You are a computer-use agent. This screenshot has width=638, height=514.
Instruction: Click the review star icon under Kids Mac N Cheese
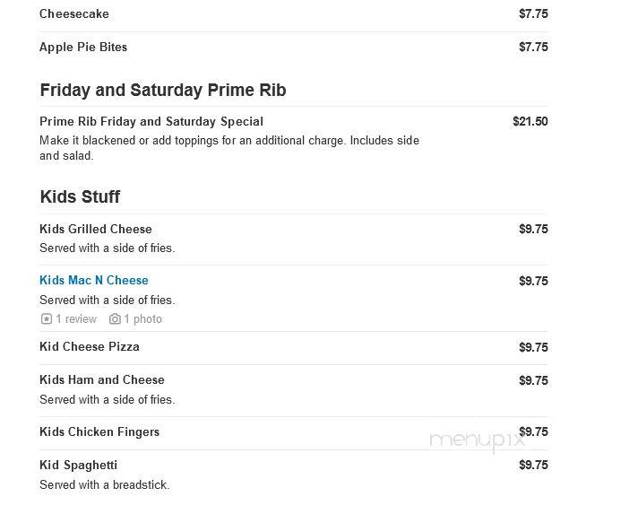pos(47,319)
